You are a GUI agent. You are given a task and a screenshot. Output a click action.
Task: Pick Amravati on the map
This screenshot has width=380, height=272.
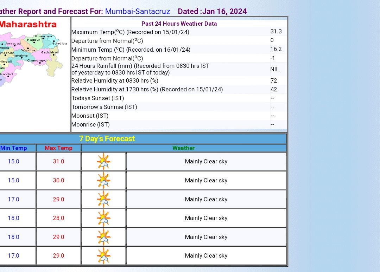point(13,44)
